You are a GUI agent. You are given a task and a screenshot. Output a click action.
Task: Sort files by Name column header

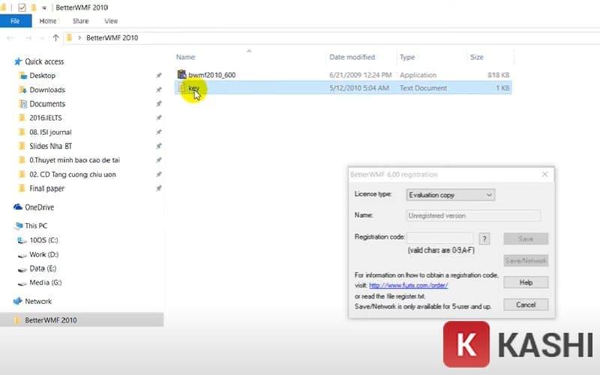[x=185, y=58]
